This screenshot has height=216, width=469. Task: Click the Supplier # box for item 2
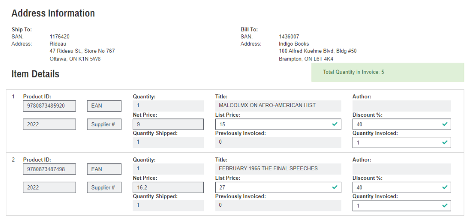coord(104,188)
